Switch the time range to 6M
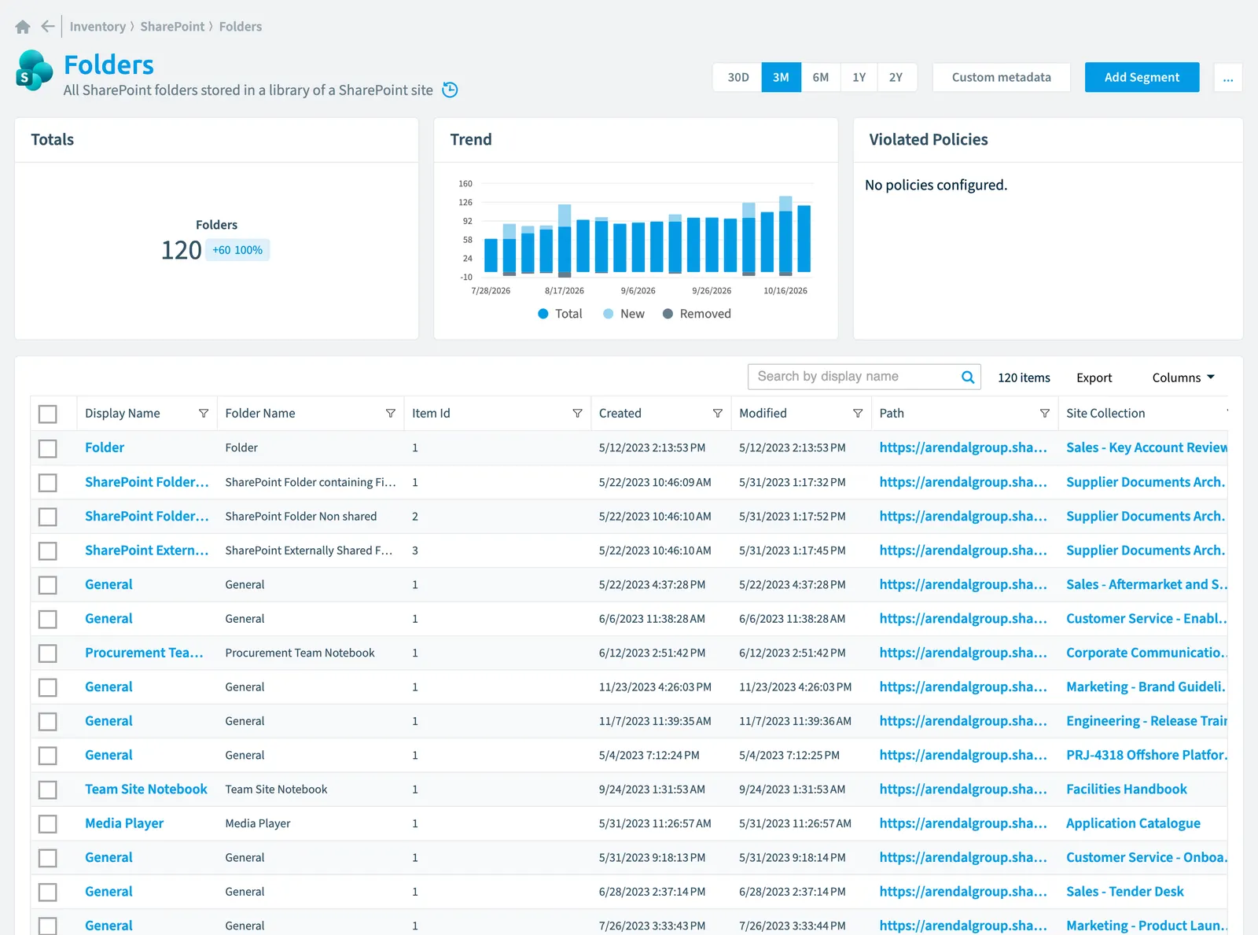Image resolution: width=1258 pixels, height=935 pixels. pyautogui.click(x=821, y=77)
